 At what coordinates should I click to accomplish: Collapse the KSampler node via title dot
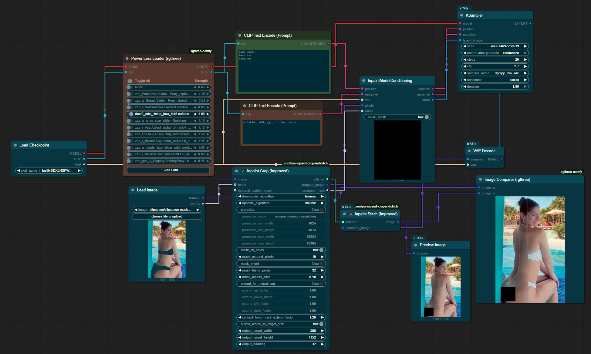pos(461,15)
